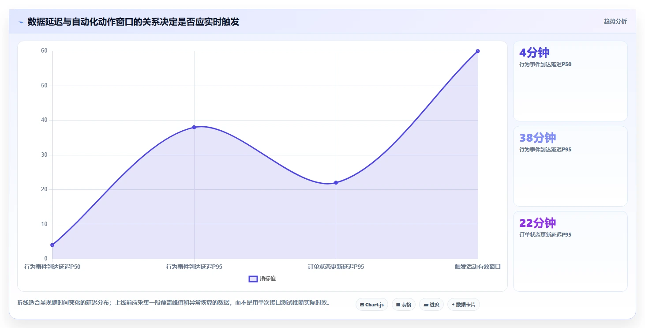Click the data point for 触发活动有效窗口
The image size is (645, 328).
tap(478, 51)
